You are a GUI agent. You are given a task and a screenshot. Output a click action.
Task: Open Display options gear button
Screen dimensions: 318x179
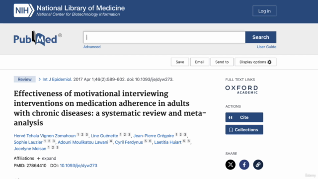[x=255, y=62]
